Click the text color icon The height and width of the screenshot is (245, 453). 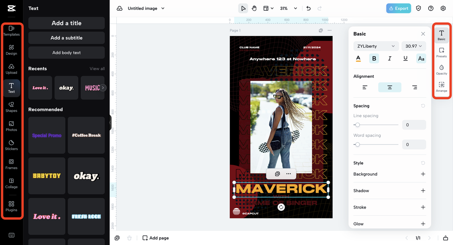coord(358,59)
